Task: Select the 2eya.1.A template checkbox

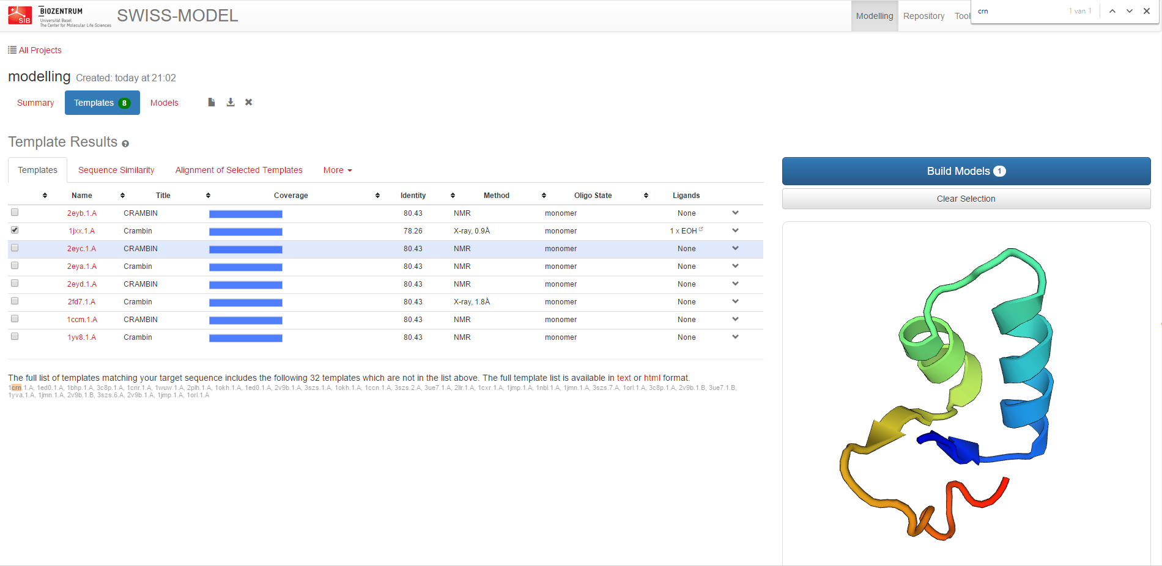Action: 15,265
